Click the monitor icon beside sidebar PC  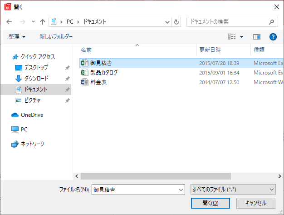click(x=15, y=130)
